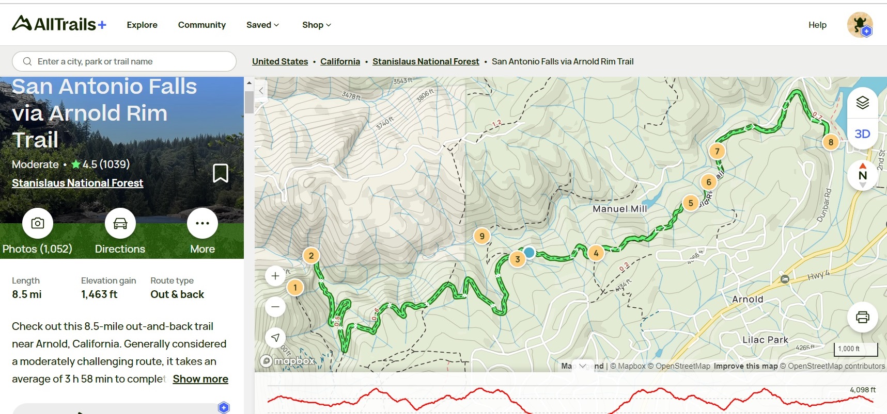Click the Out & back route type
The image size is (887, 414).
(x=177, y=294)
